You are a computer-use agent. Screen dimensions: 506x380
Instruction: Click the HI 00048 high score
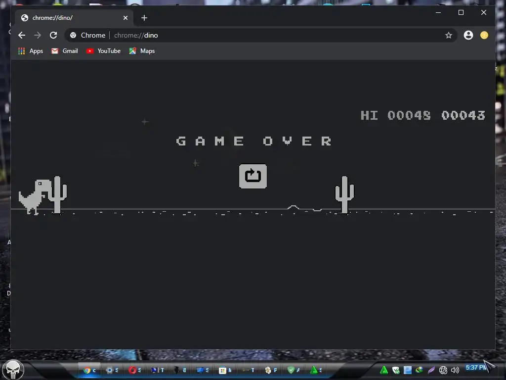pos(396,115)
